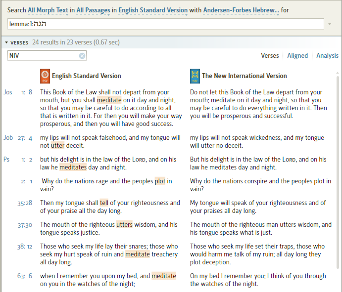Open the Ps 1:2 reference link
The width and height of the screenshot is (342, 292).
pyautogui.click(x=18, y=160)
